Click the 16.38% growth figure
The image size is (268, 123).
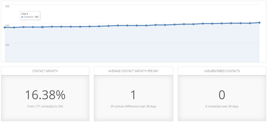(x=45, y=95)
